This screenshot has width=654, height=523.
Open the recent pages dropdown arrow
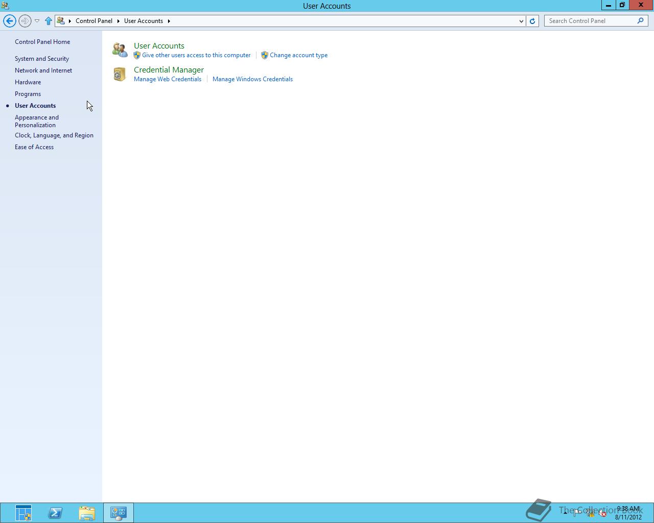tap(37, 21)
